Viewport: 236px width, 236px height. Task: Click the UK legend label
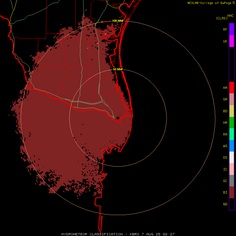coord(225,41)
